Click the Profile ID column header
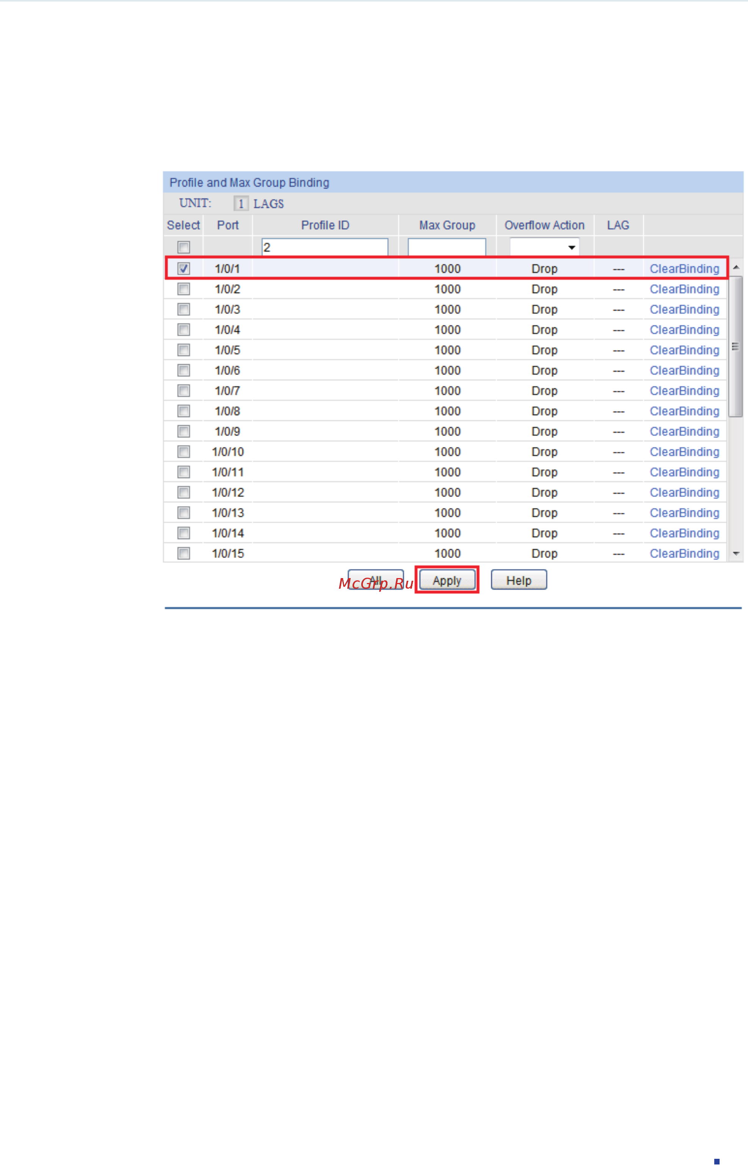The width and height of the screenshot is (748, 1166). coord(325,225)
